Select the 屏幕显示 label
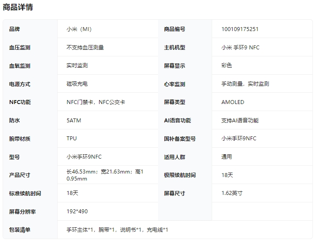 [175, 66]
